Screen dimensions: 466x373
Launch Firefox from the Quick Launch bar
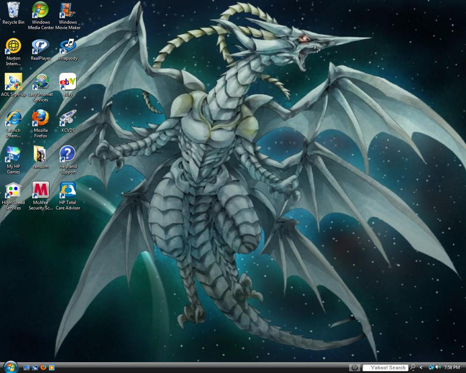point(43,368)
